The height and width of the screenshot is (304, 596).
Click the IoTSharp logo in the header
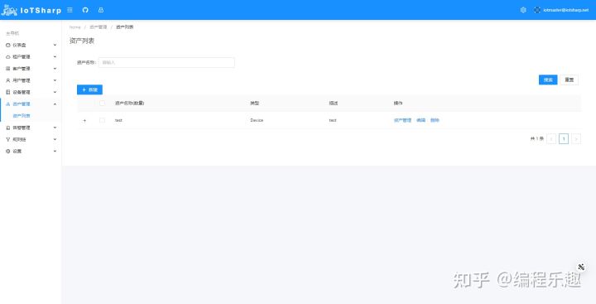point(31,10)
